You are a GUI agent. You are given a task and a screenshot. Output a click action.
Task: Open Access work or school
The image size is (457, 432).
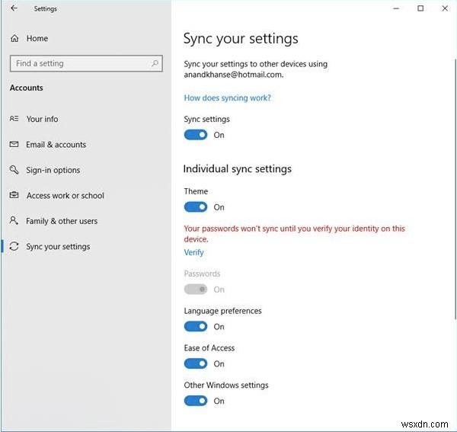tap(66, 195)
